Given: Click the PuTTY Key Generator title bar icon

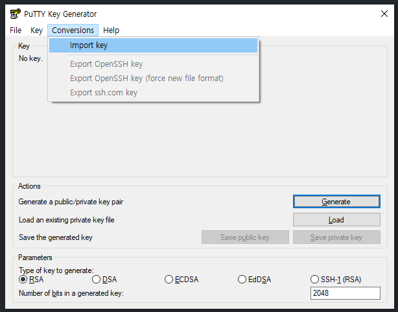Looking at the screenshot, I should pyautogui.click(x=14, y=14).
